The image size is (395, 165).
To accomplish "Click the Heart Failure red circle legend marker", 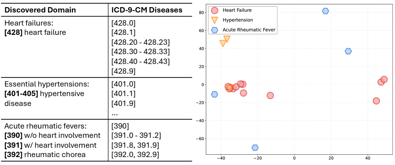I will coord(215,11).
